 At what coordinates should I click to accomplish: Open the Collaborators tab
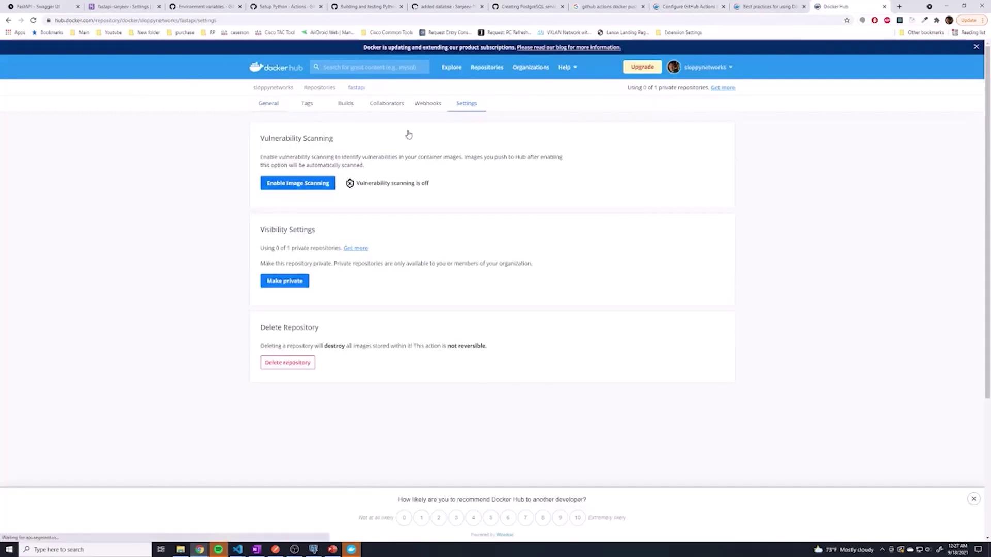pyautogui.click(x=387, y=103)
